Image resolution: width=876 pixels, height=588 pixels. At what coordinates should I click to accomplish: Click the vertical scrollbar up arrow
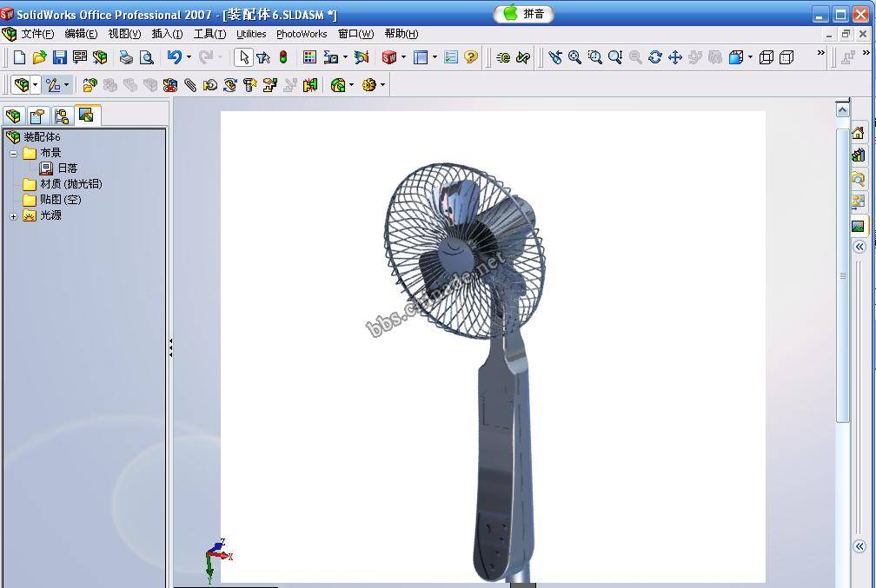pyautogui.click(x=842, y=109)
